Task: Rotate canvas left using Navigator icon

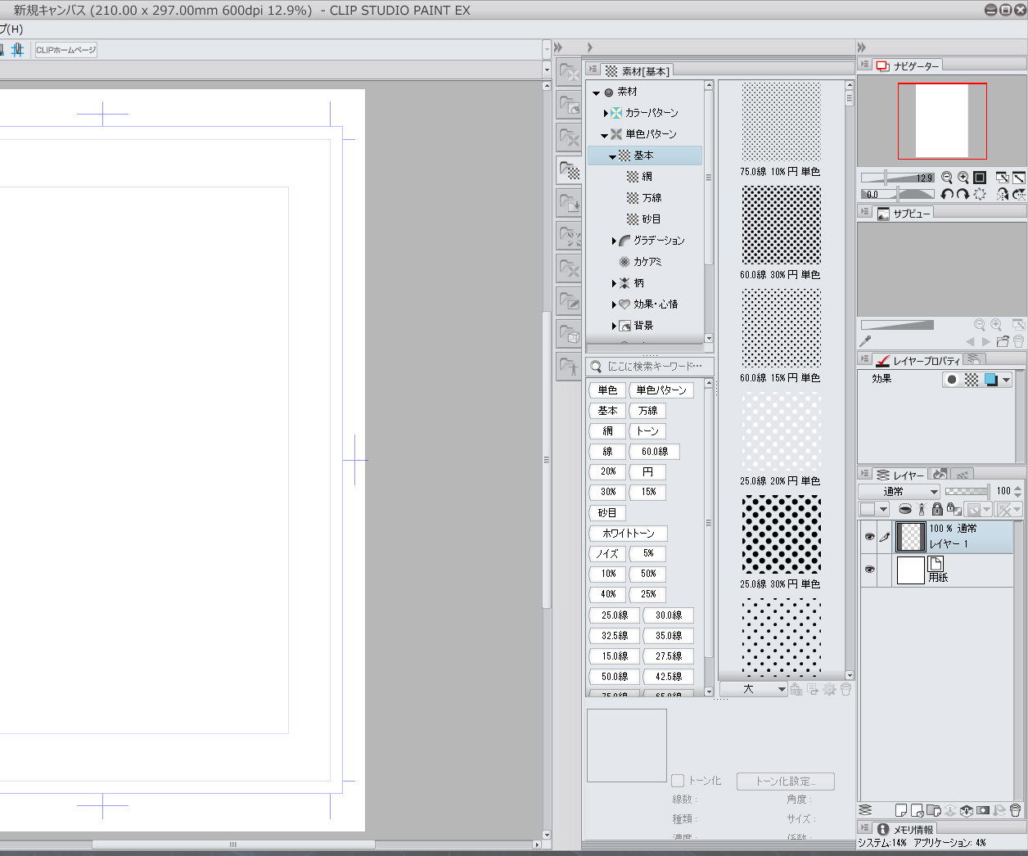Action: pos(947,195)
